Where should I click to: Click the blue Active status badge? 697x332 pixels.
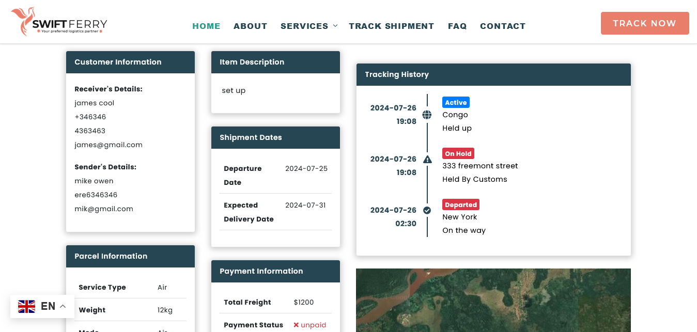pyautogui.click(x=456, y=102)
